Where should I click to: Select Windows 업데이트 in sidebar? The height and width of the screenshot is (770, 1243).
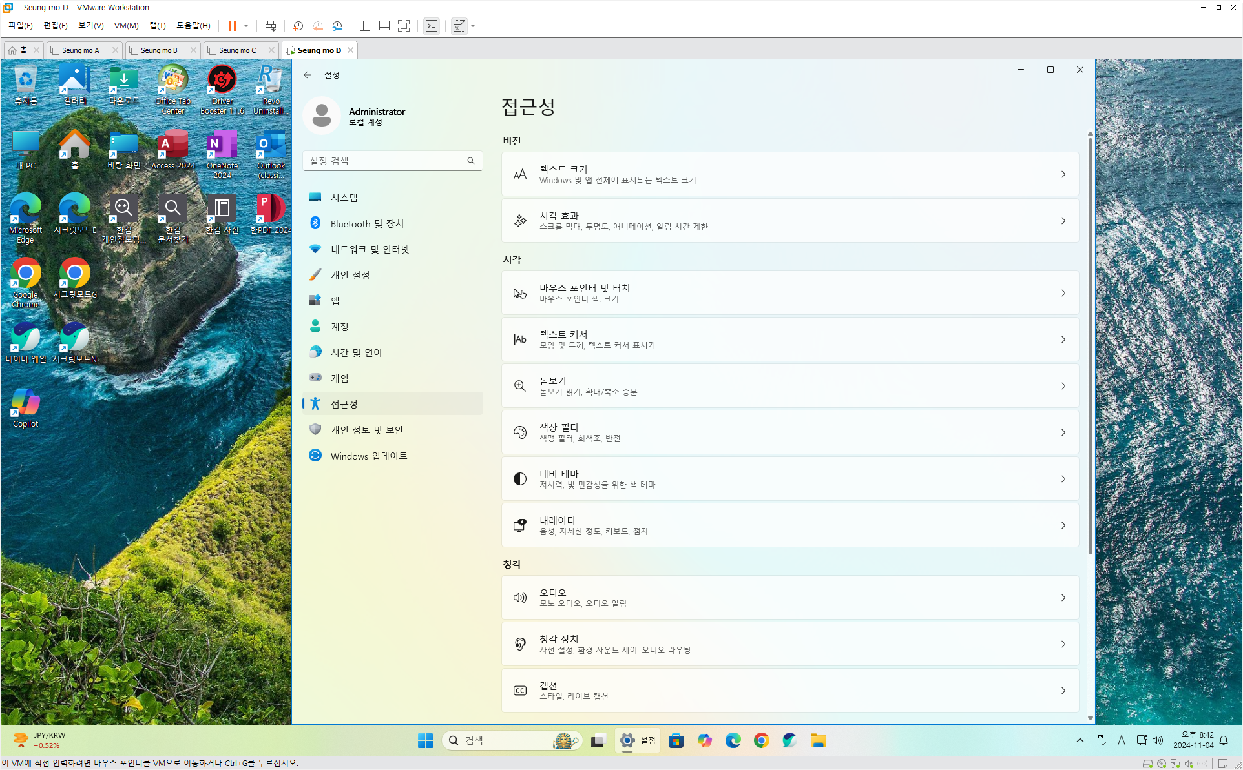(368, 456)
